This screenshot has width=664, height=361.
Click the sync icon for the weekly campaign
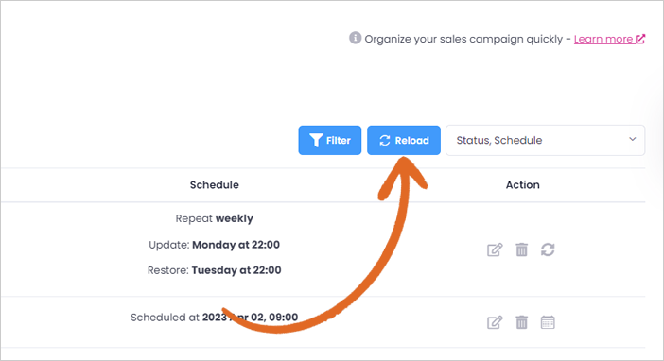point(548,249)
